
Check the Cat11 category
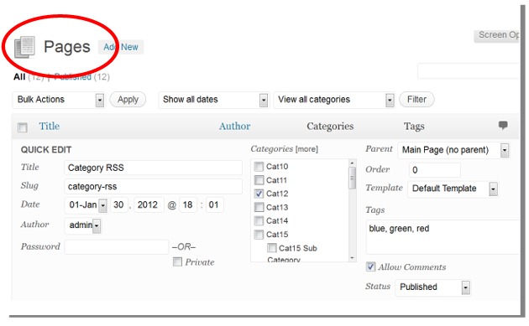coord(259,180)
